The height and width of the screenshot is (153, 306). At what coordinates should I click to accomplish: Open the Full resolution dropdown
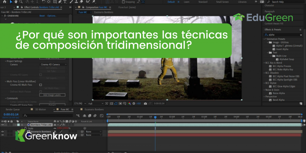[x=96, y=104]
